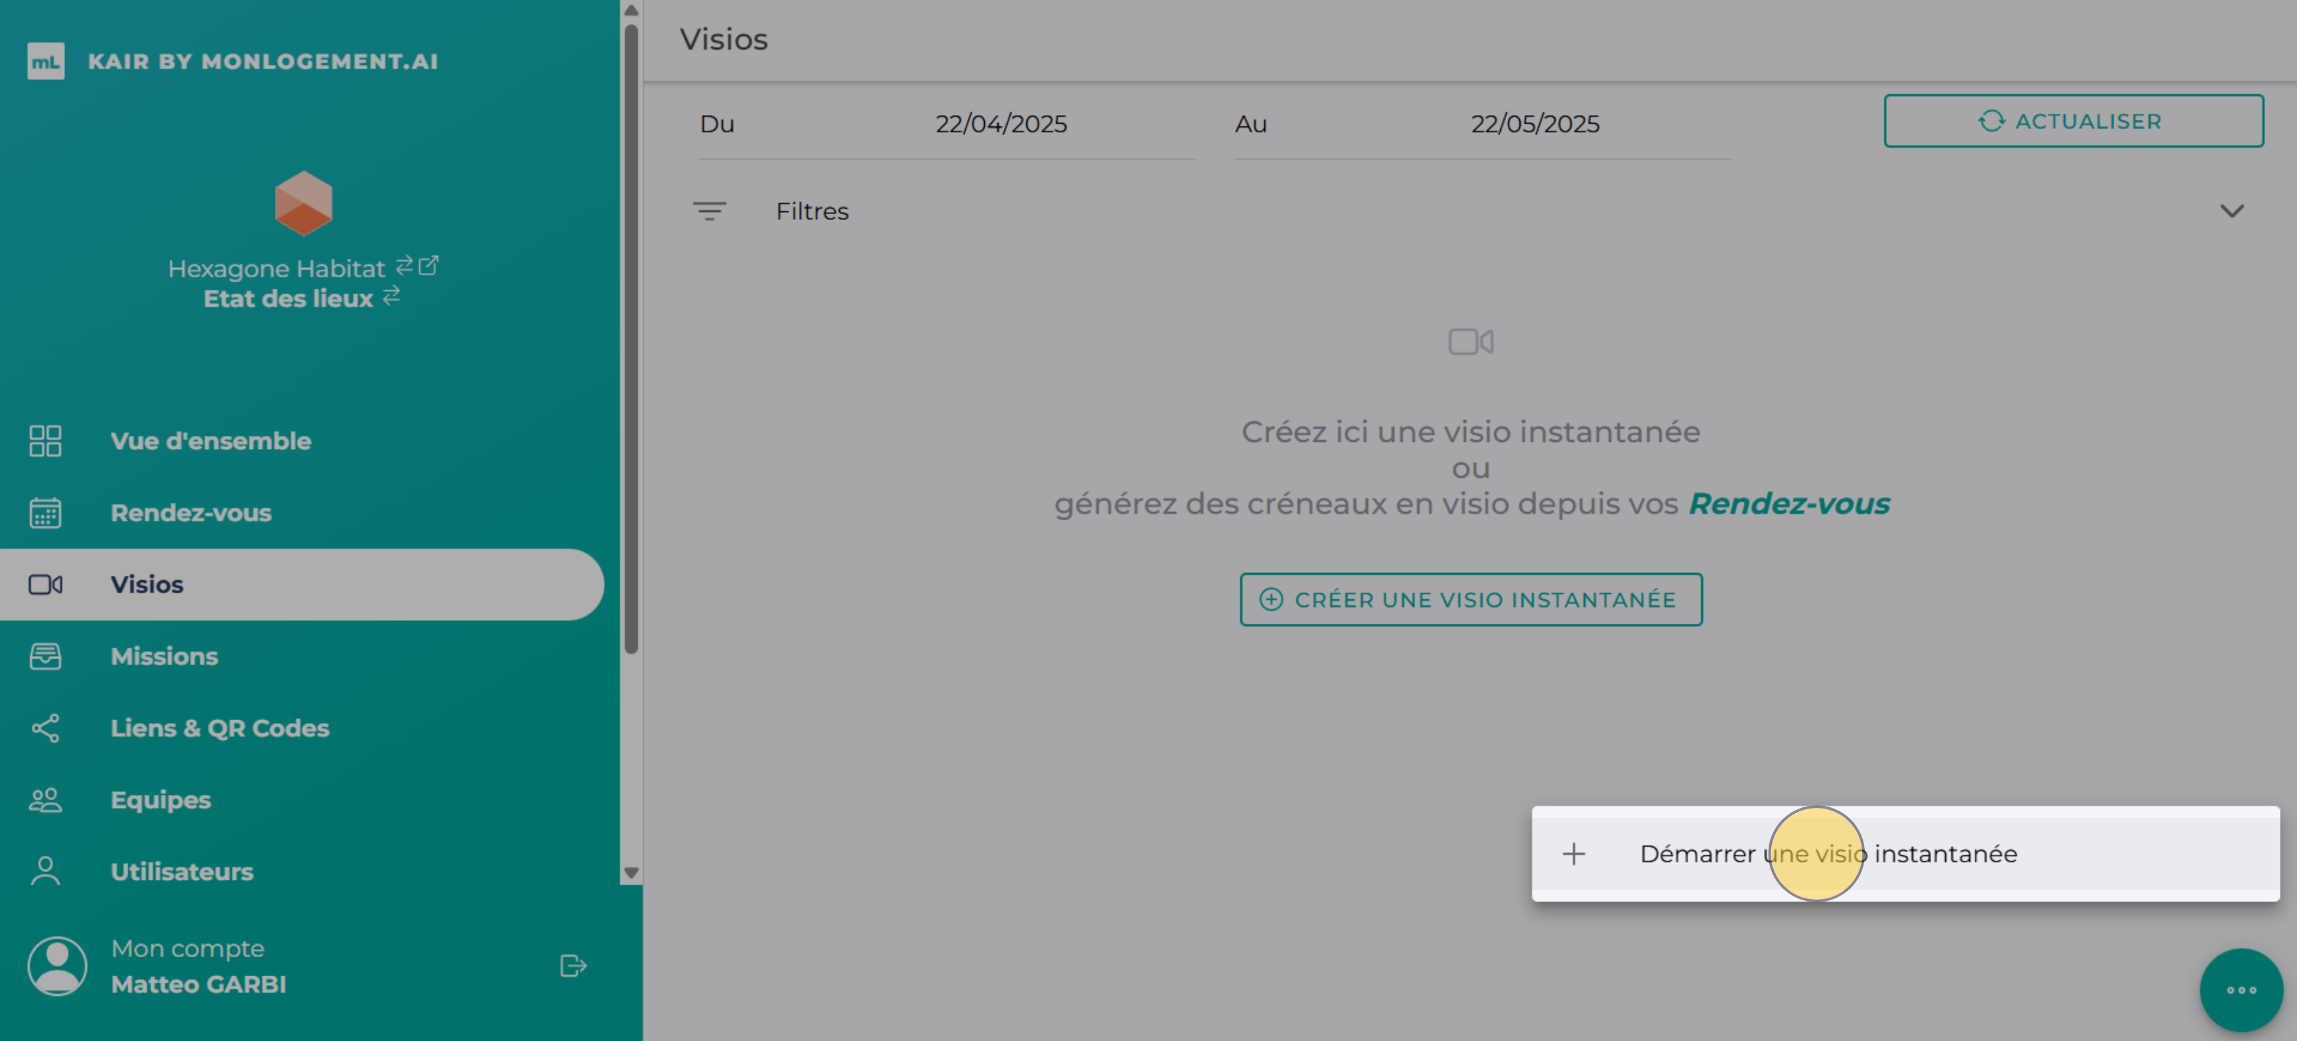Go to Vue d'ensemble in sidebar

coord(210,440)
